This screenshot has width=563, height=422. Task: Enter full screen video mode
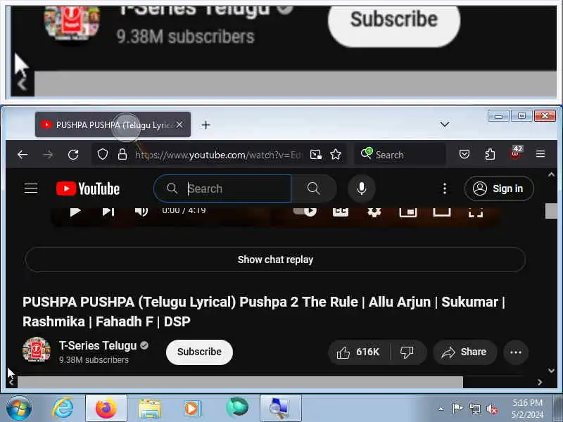[476, 212]
